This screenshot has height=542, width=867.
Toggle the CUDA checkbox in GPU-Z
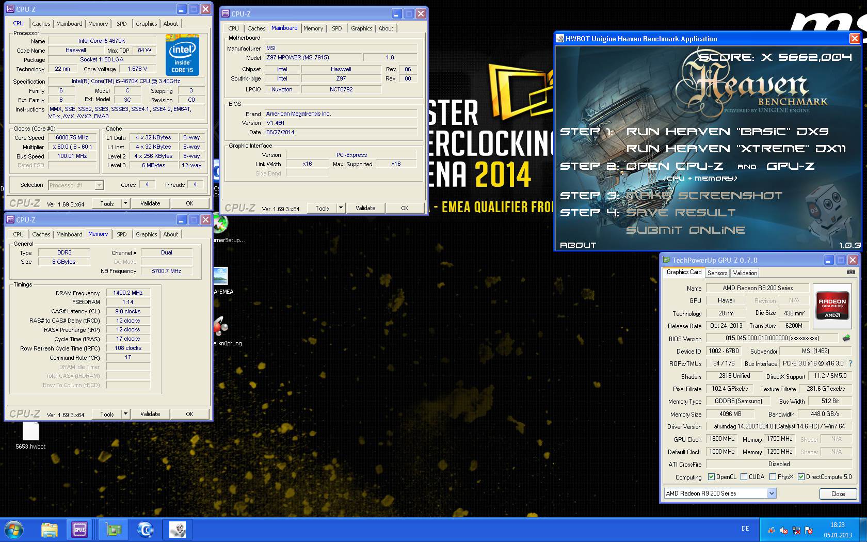(x=744, y=477)
